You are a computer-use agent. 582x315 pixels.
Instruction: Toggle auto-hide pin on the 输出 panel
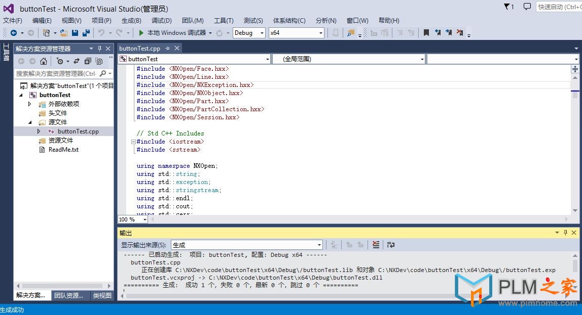tap(565, 233)
